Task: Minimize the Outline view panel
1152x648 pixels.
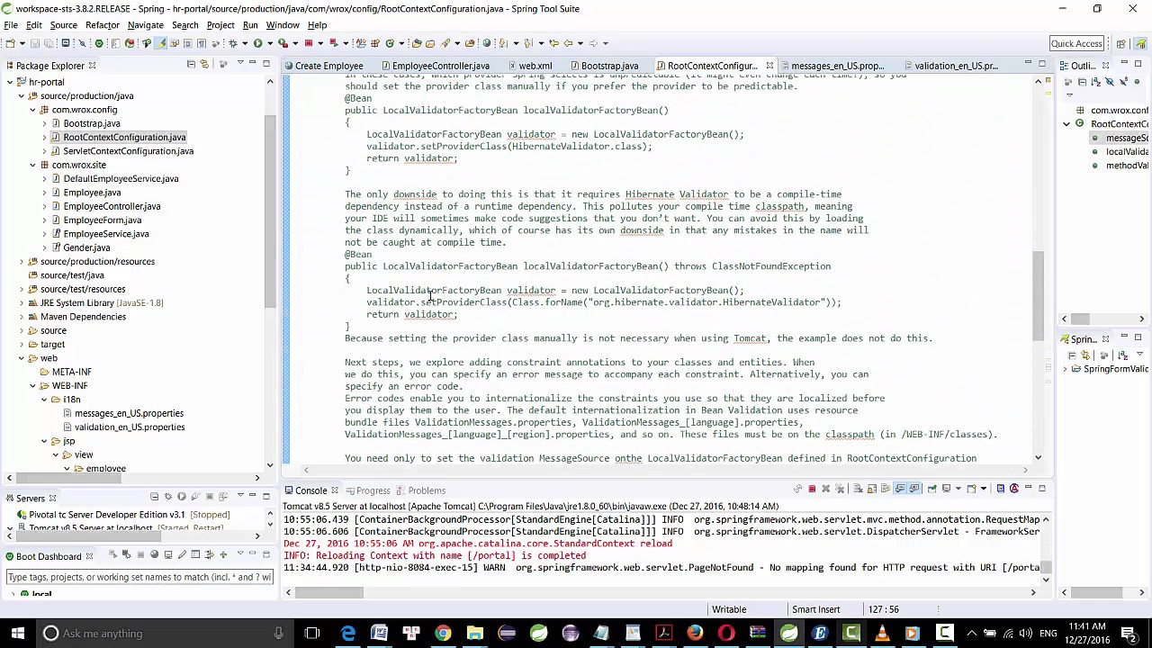Action: pos(1124,62)
